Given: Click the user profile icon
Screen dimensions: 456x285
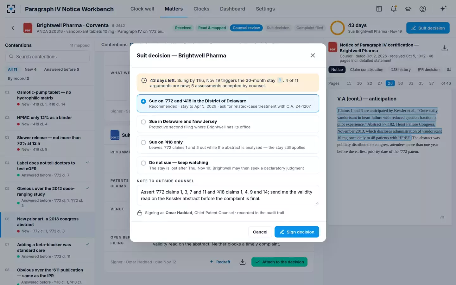Looking at the screenshot, I should (423, 9).
